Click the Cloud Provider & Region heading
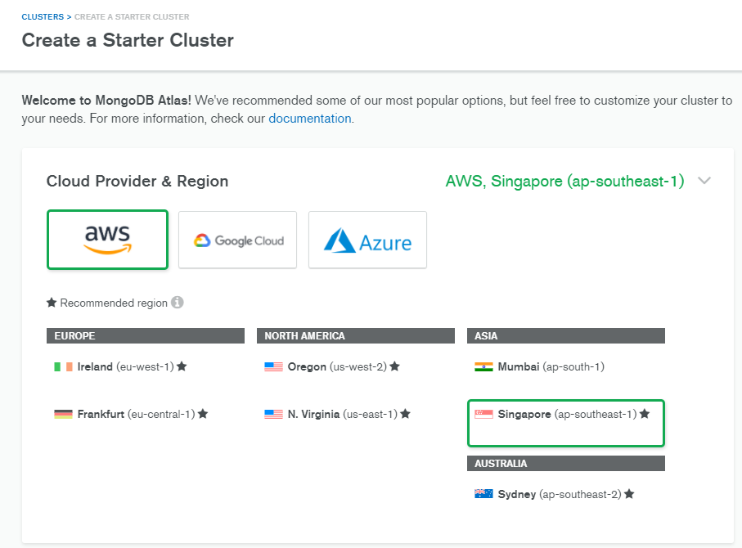 [137, 182]
